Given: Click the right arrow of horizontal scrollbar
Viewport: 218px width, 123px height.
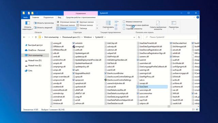Looking at the screenshot, I should (198, 106).
